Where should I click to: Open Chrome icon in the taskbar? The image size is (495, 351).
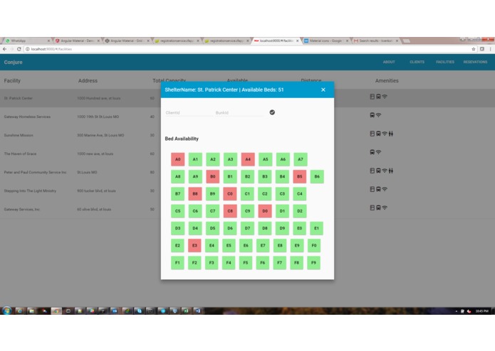click(56, 311)
